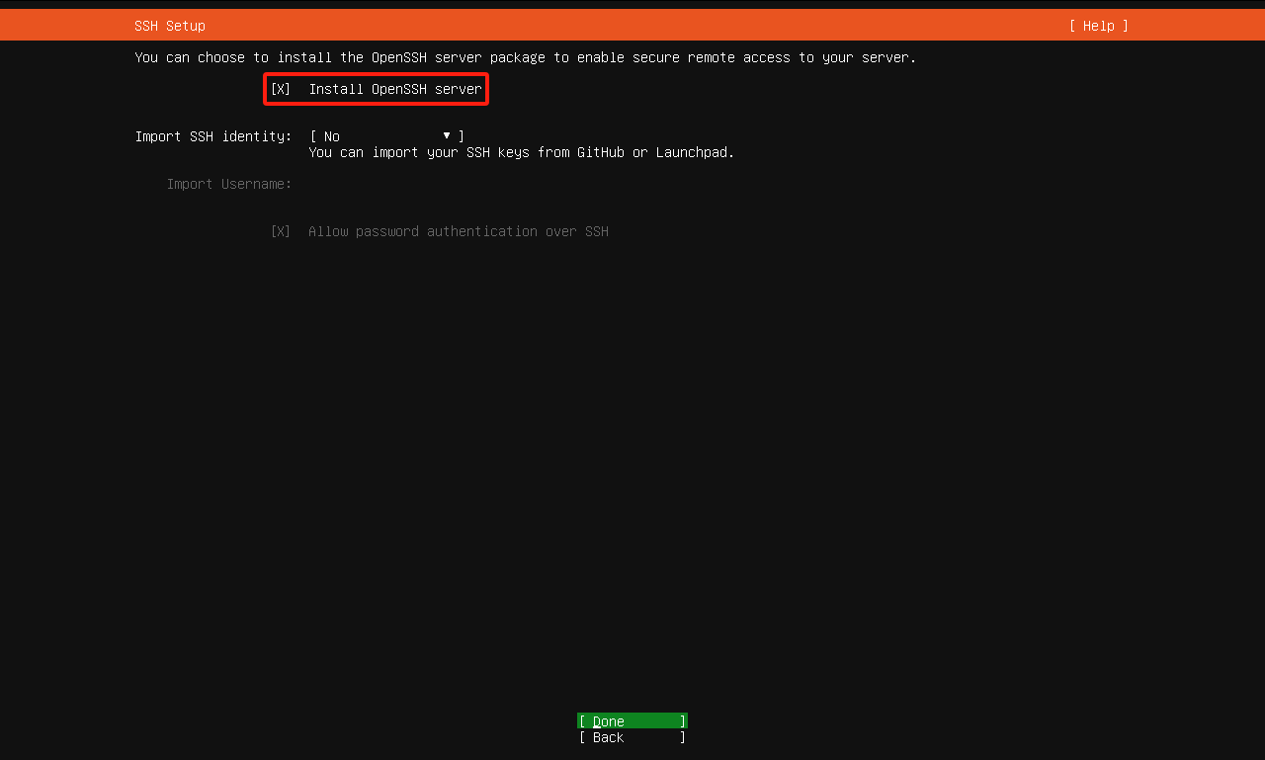Toggle the Install OpenSSH server checkbox
The height and width of the screenshot is (760, 1265).
[281, 89]
